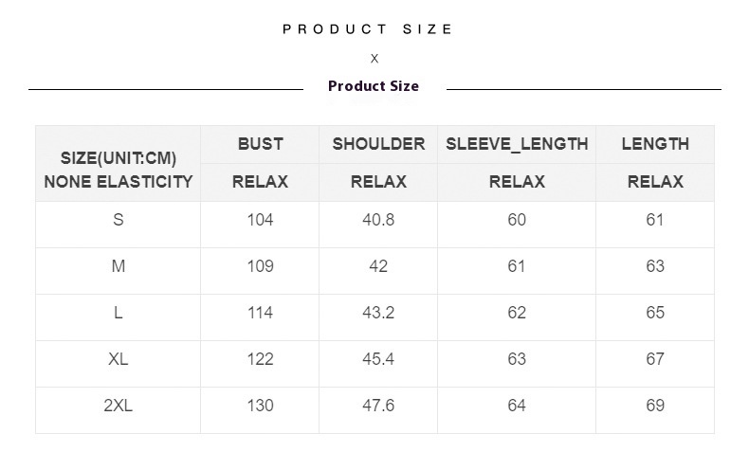
Task: Click the BUST column header
Action: click(261, 144)
